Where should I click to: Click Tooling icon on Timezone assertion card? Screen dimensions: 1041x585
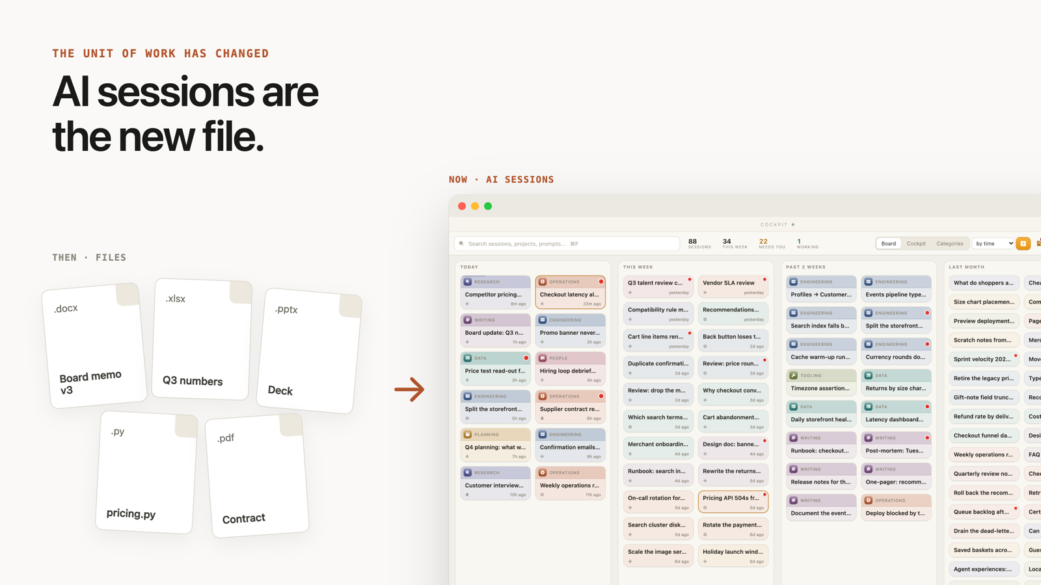coord(794,376)
